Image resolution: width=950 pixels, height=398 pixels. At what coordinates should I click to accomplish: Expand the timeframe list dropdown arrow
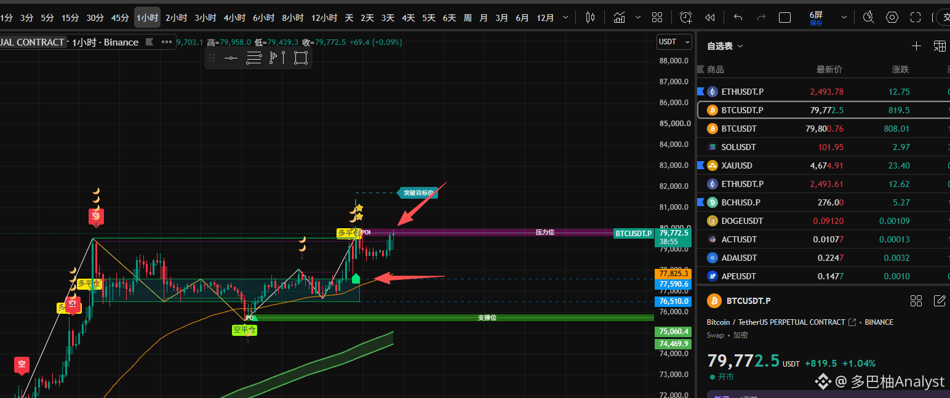566,18
